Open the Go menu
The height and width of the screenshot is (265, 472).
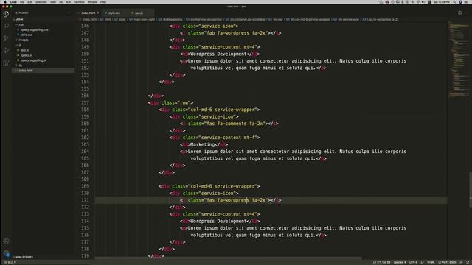[61, 2]
